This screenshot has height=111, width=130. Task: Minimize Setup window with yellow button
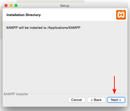pos(11,6)
